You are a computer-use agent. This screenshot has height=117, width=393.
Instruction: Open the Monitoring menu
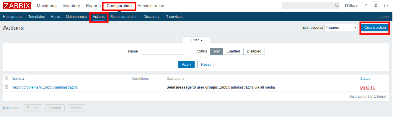47,6
